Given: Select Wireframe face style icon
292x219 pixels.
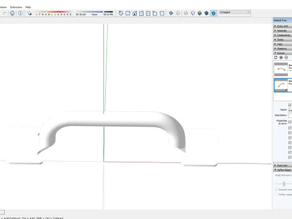Looking at the screenshot, I should coord(186,13).
